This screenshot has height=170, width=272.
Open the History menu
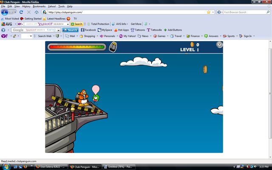[26, 6]
